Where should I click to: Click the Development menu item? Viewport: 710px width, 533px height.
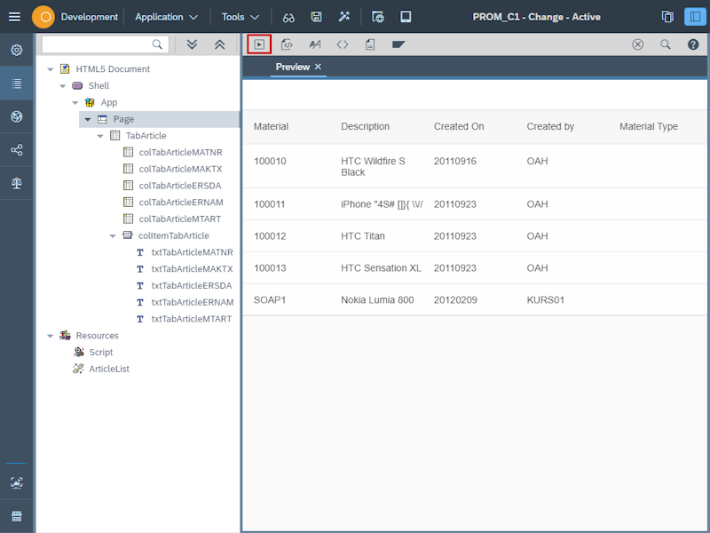pos(89,16)
